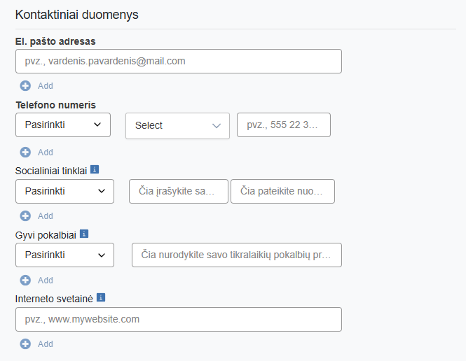Focus the website address input field
Screen dimensions: 466x361
(x=179, y=320)
